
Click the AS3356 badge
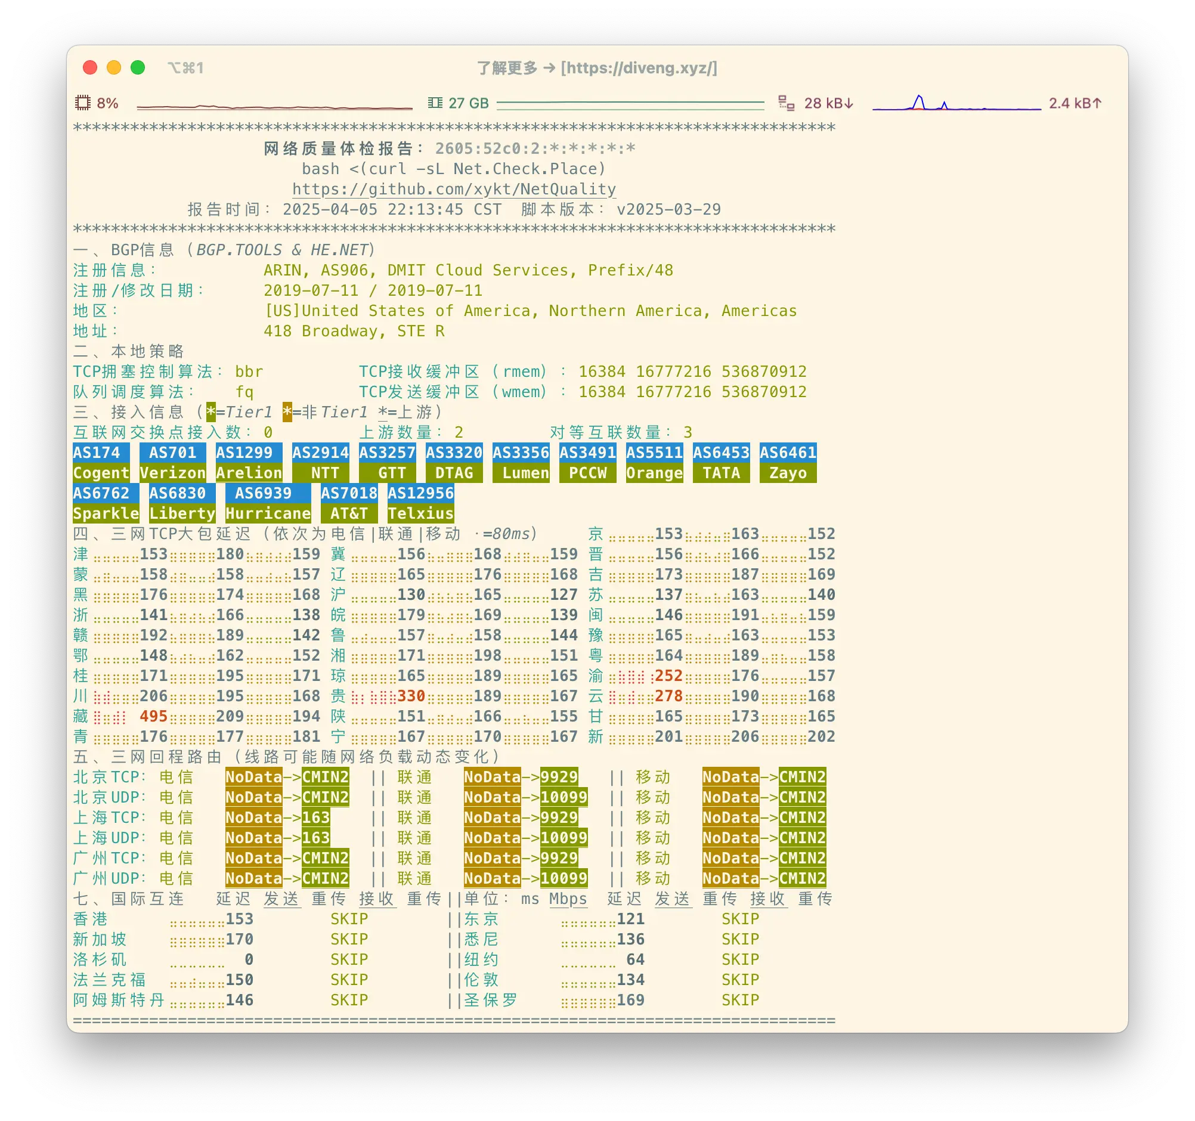click(521, 453)
